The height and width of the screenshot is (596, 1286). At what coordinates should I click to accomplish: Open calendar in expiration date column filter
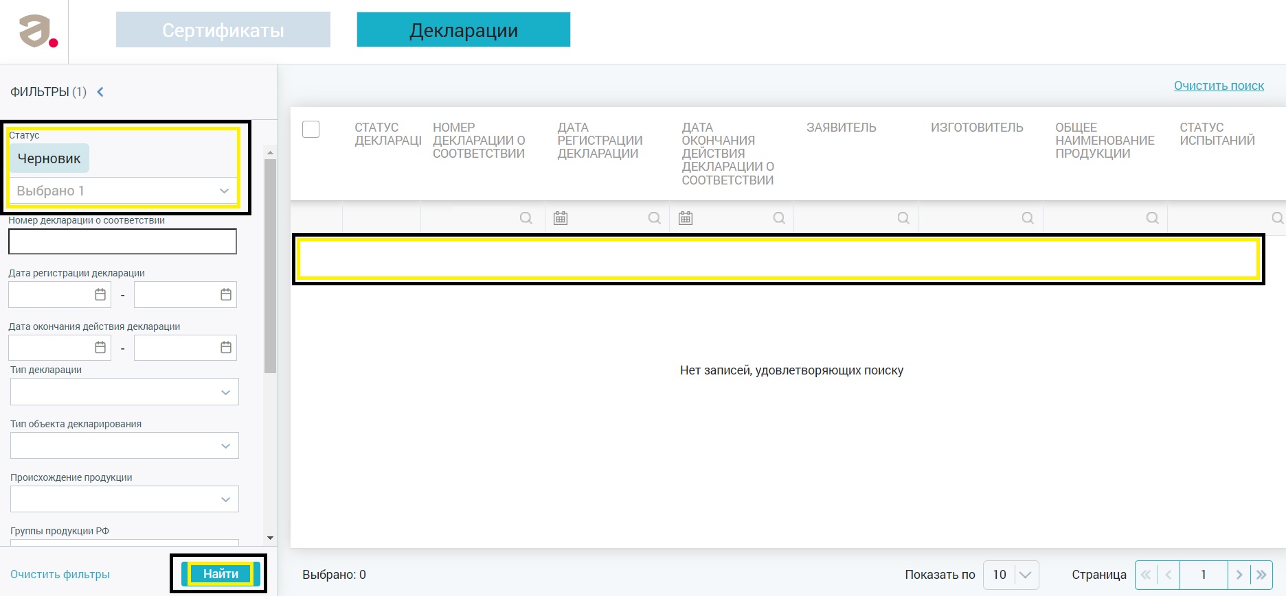(686, 218)
